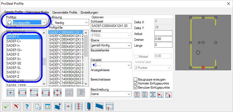Select size SADEF-C100X50X12X1.7
The height and width of the screenshot is (112, 233).
[66, 61]
